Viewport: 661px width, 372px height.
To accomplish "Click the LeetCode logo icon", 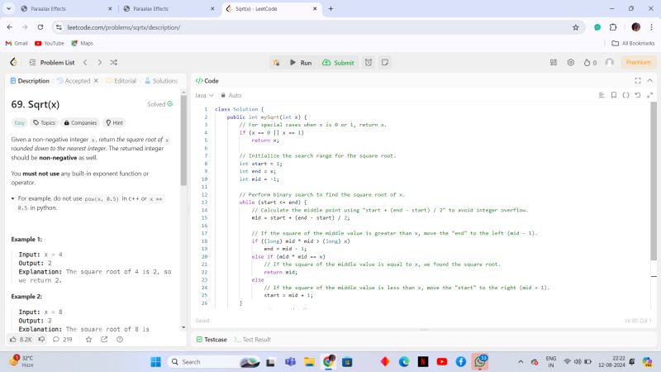I will tap(14, 63).
